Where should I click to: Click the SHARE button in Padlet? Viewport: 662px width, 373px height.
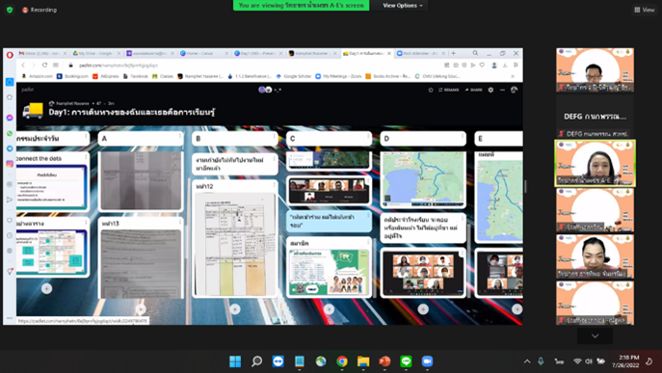(x=474, y=90)
